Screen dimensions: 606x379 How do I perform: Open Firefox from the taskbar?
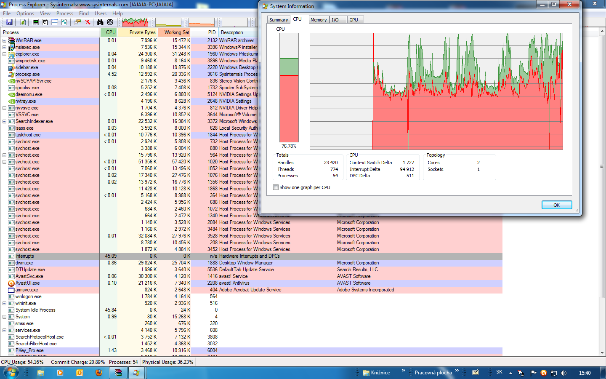(x=99, y=373)
